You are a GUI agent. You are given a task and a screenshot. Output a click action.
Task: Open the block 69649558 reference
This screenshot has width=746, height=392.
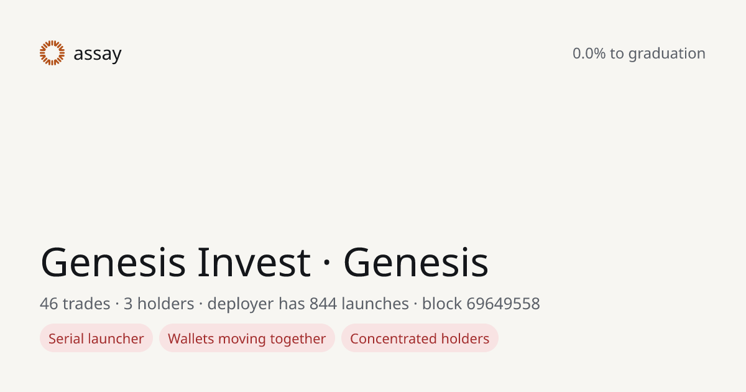pos(481,304)
